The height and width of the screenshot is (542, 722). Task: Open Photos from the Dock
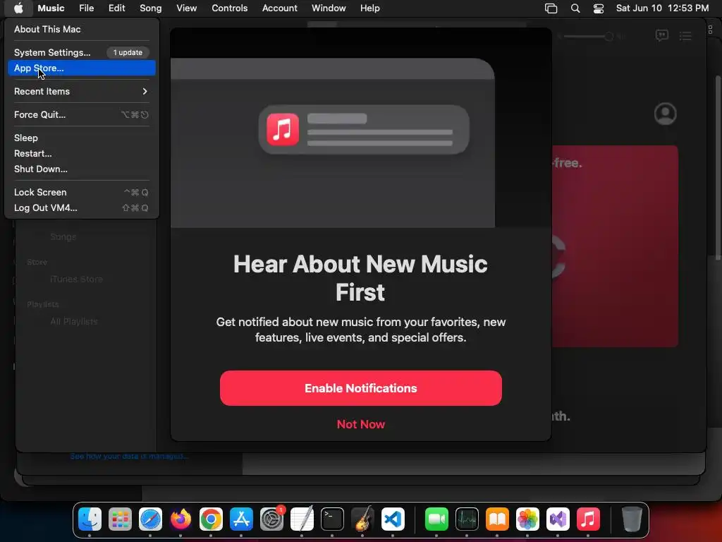[527, 519]
